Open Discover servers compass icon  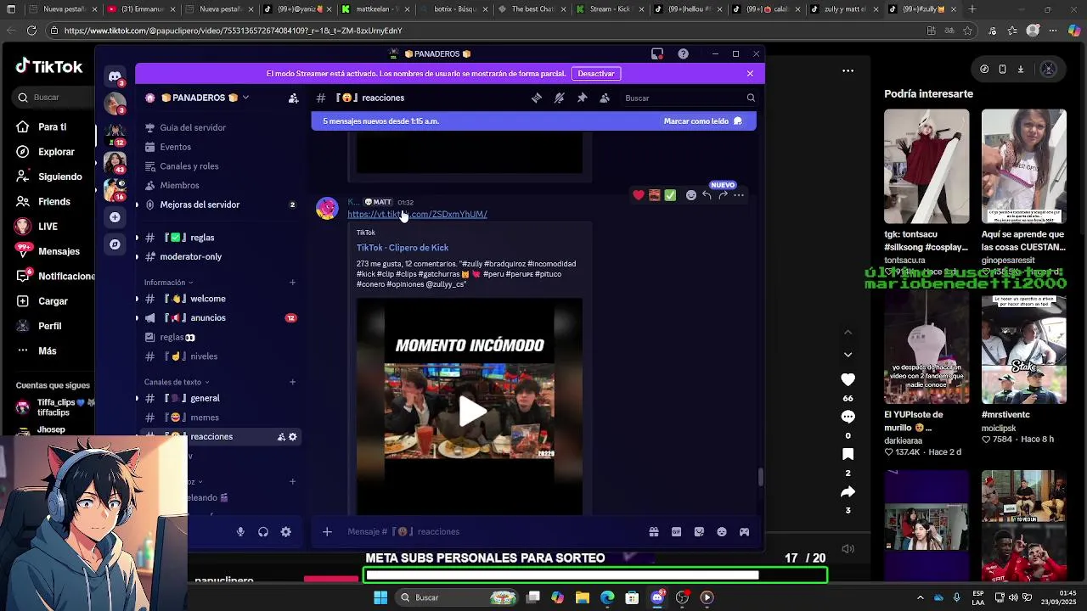pyautogui.click(x=115, y=244)
